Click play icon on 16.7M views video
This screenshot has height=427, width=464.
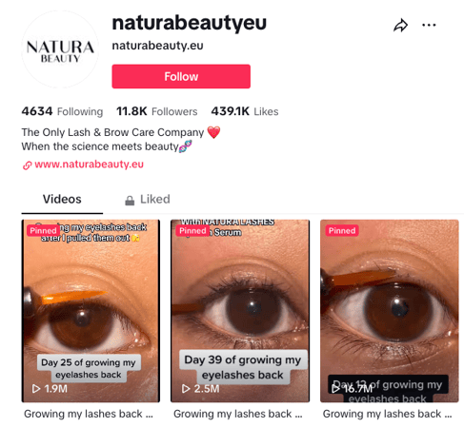335,388
